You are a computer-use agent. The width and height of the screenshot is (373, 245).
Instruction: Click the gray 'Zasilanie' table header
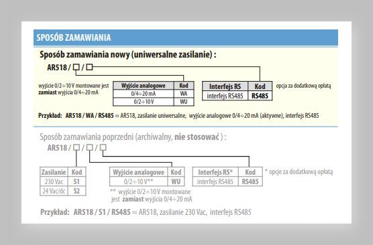point(54,172)
